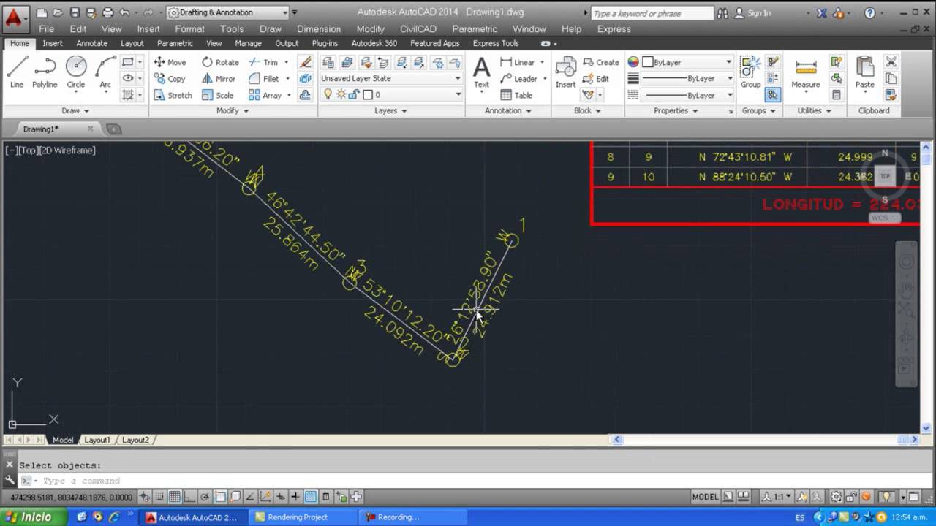Click the Mirror tool

pyautogui.click(x=219, y=79)
